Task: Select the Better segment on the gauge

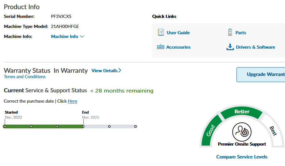Action: [242, 112]
